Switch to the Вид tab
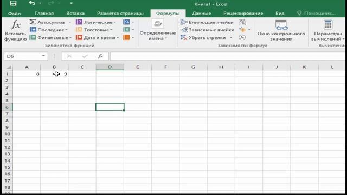Screen dimensions: 347x195 click(280, 13)
